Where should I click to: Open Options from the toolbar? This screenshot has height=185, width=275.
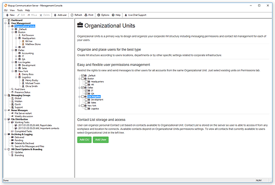104,15
